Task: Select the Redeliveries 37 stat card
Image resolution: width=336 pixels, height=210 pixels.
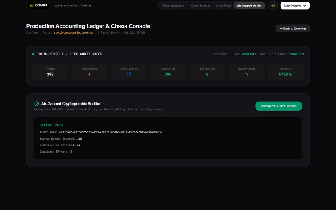Action: pos(128,72)
